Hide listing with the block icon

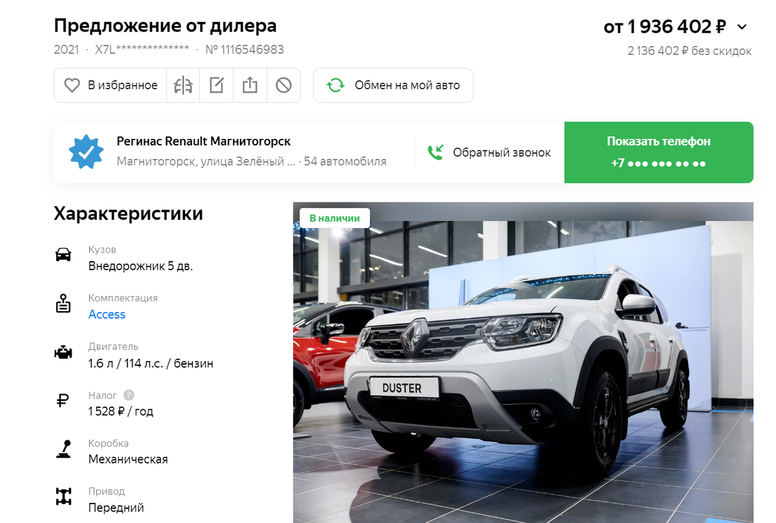pyautogui.click(x=283, y=85)
